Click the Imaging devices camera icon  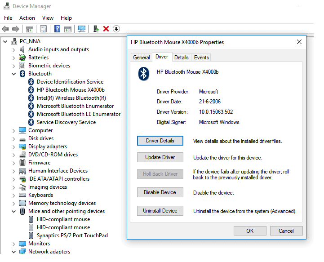pos(22,187)
